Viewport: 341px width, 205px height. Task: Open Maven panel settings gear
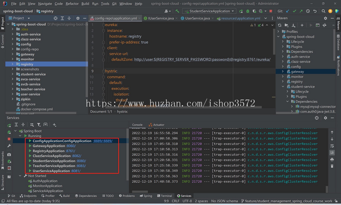click(x=325, y=18)
